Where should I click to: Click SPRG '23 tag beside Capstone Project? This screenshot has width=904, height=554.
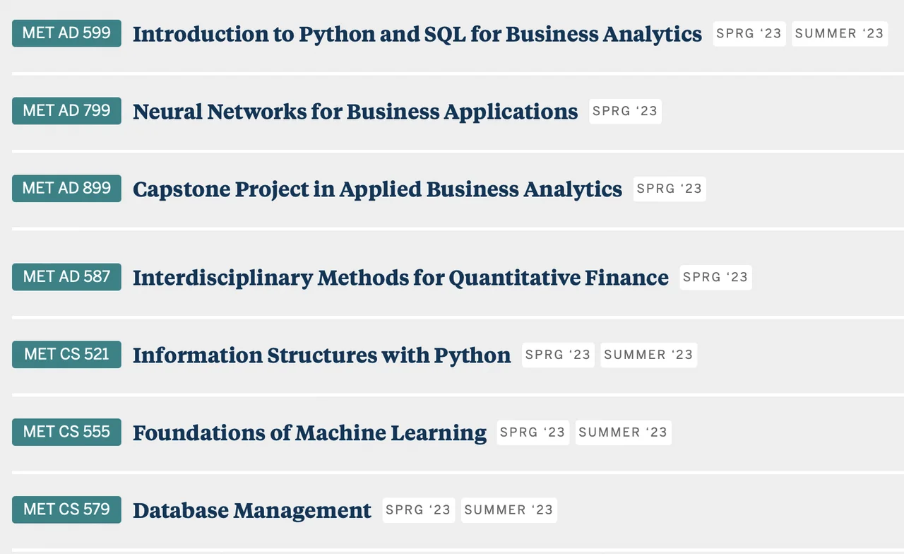pos(670,189)
